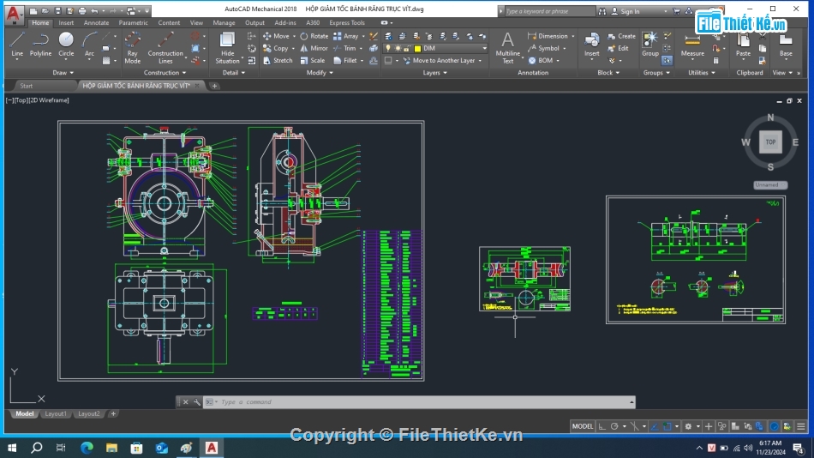Select the Rotate tool
Image resolution: width=814 pixels, height=458 pixels.
click(x=314, y=36)
